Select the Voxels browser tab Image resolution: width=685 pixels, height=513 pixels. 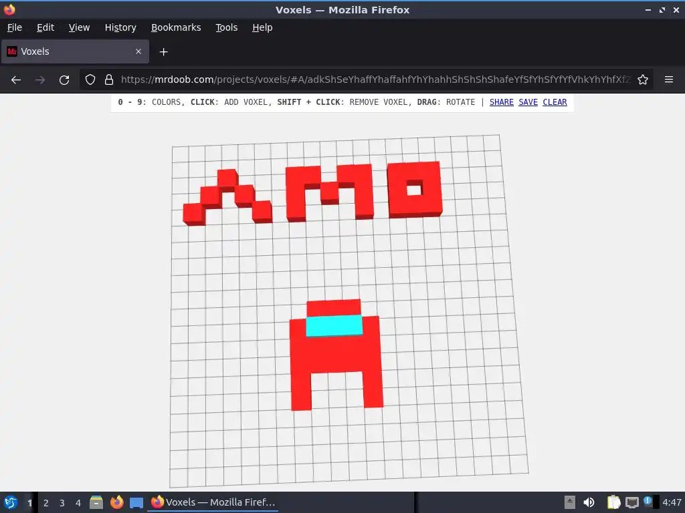(x=75, y=51)
